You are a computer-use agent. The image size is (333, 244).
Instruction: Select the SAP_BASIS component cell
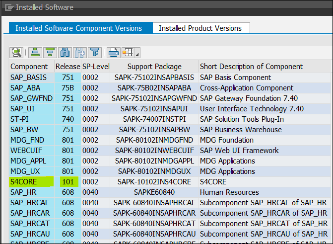pyautogui.click(x=32, y=78)
